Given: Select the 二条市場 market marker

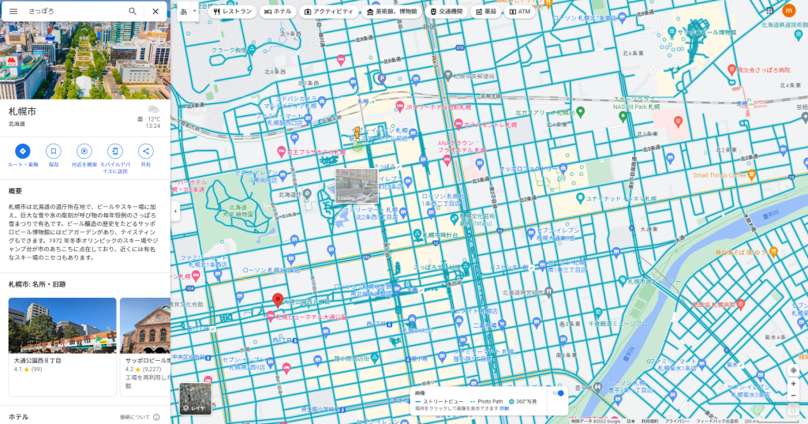Looking at the screenshot, I should click(501, 325).
